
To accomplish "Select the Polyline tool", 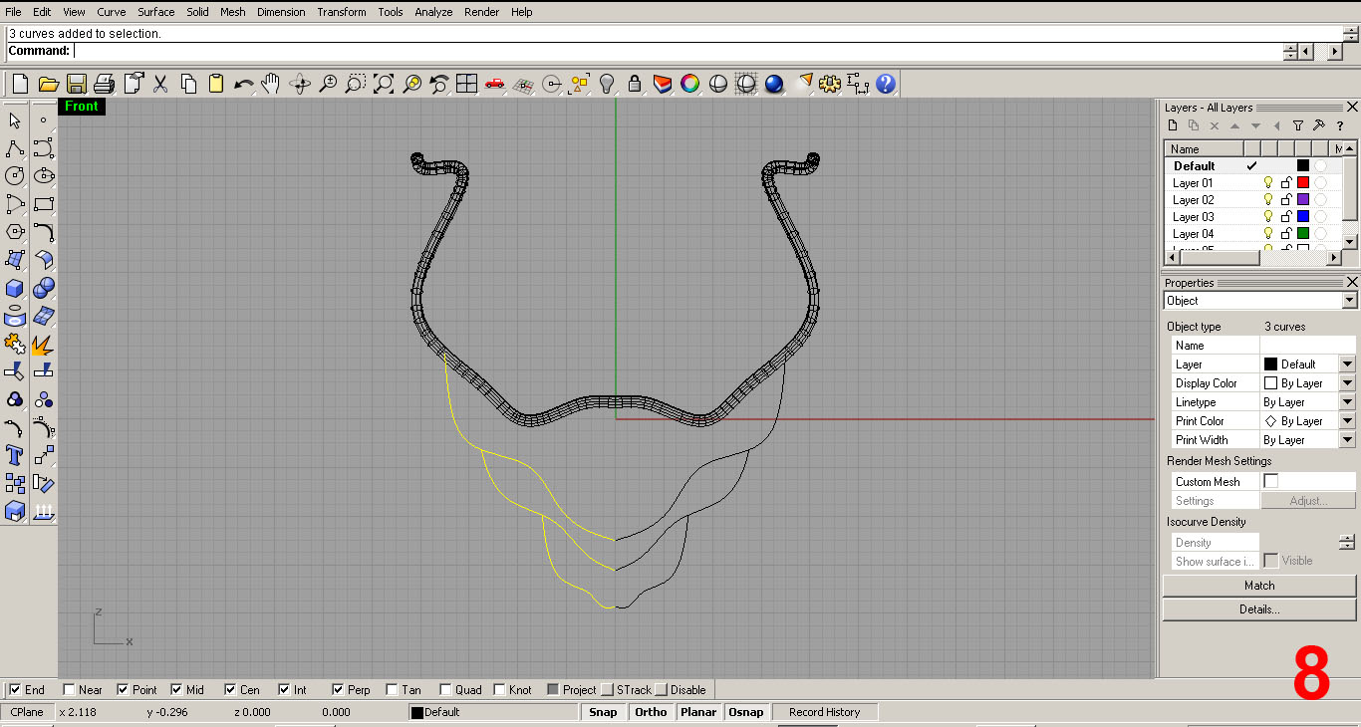I will click(x=15, y=148).
